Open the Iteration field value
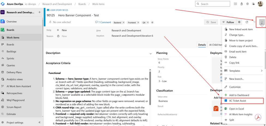This screenshot has width=266, height=126. pyautogui.click(x=132, y=36)
